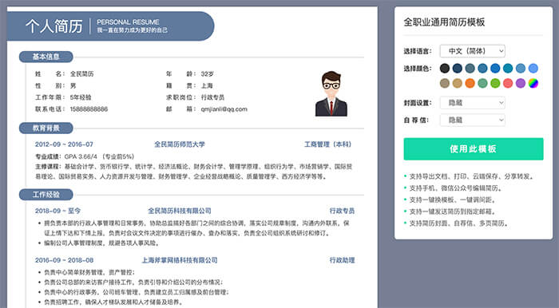Pick the orange color swatch

[x=470, y=83]
